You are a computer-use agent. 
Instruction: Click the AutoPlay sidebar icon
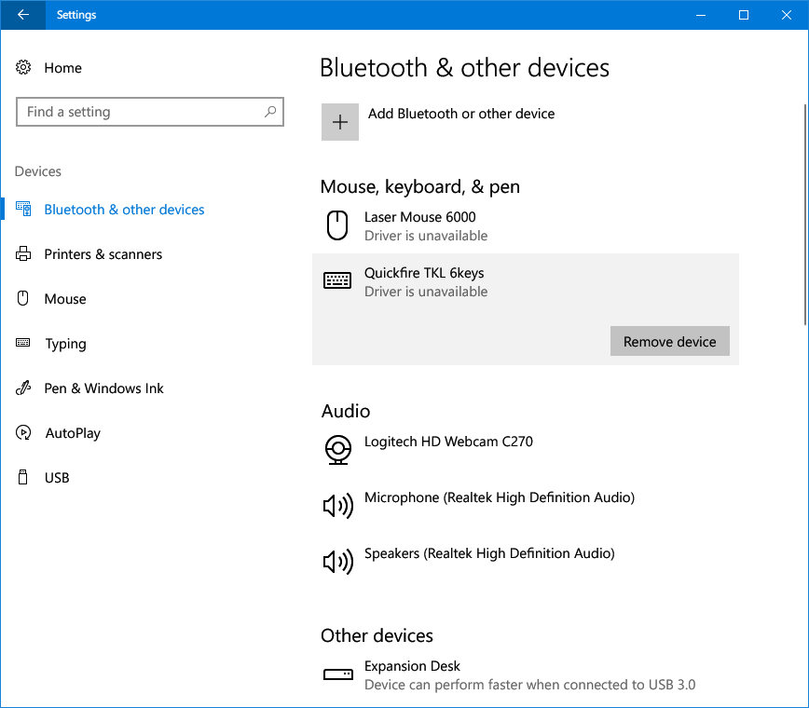(x=23, y=432)
